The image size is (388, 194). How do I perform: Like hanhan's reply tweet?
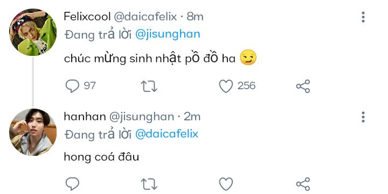coord(226,184)
